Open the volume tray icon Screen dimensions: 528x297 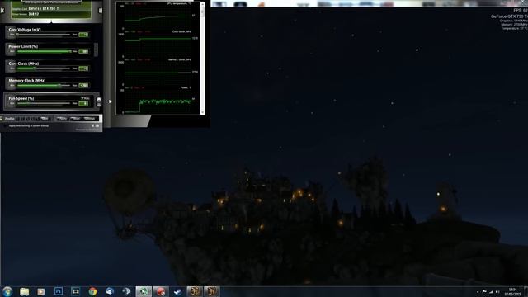tap(497, 292)
